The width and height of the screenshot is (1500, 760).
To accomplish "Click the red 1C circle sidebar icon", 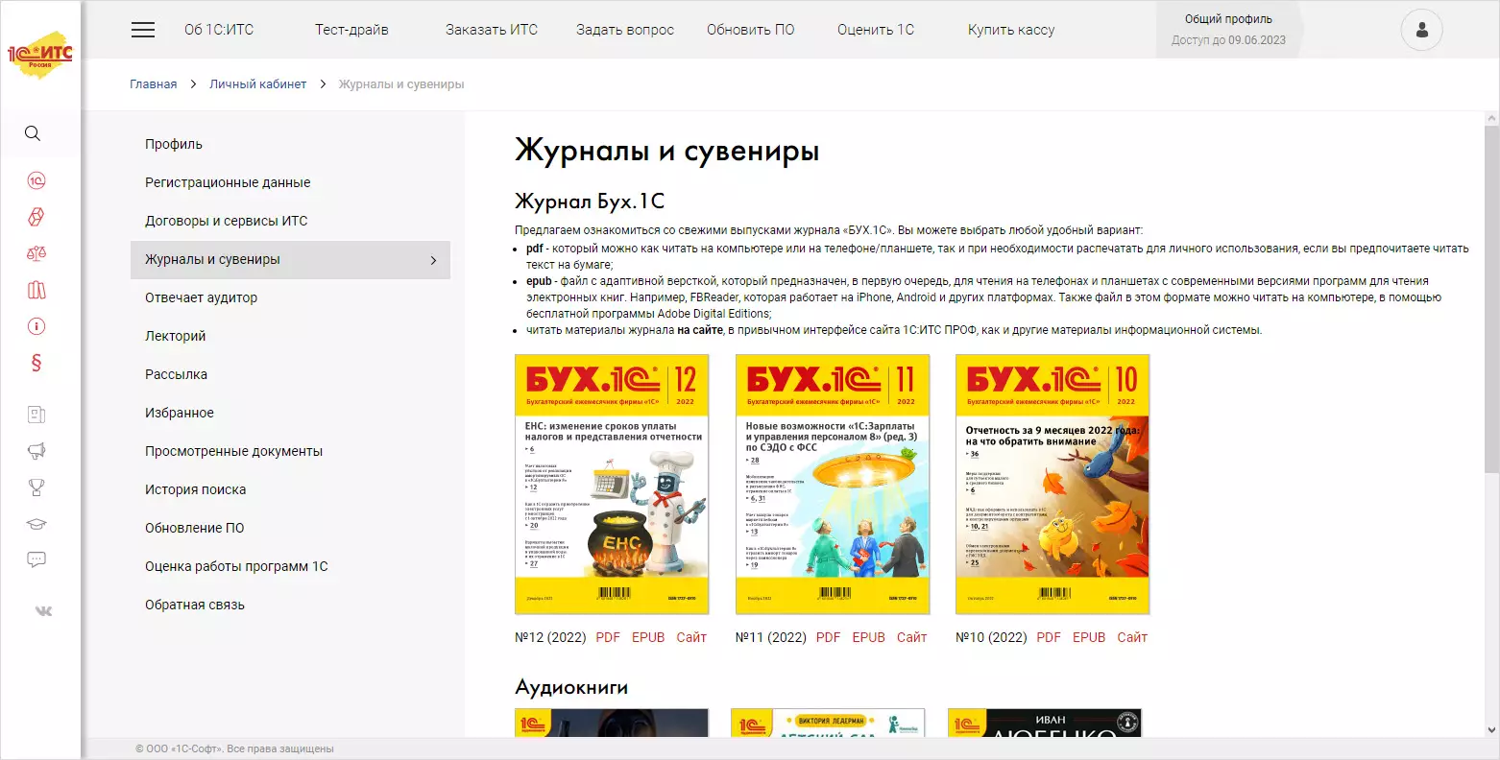I will 36,180.
